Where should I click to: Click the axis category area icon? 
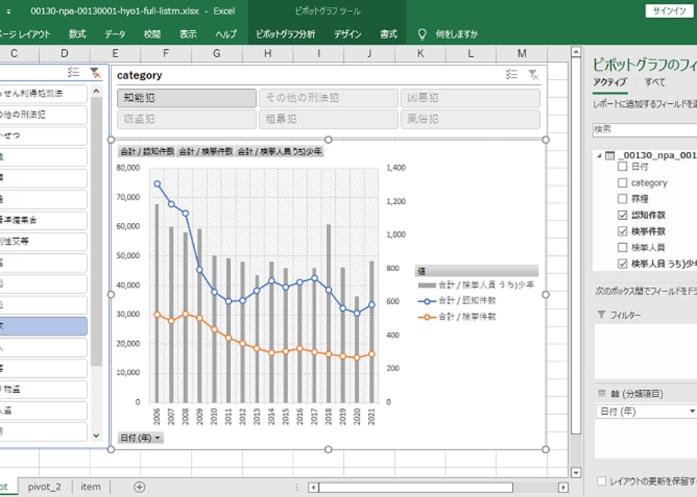(x=602, y=394)
